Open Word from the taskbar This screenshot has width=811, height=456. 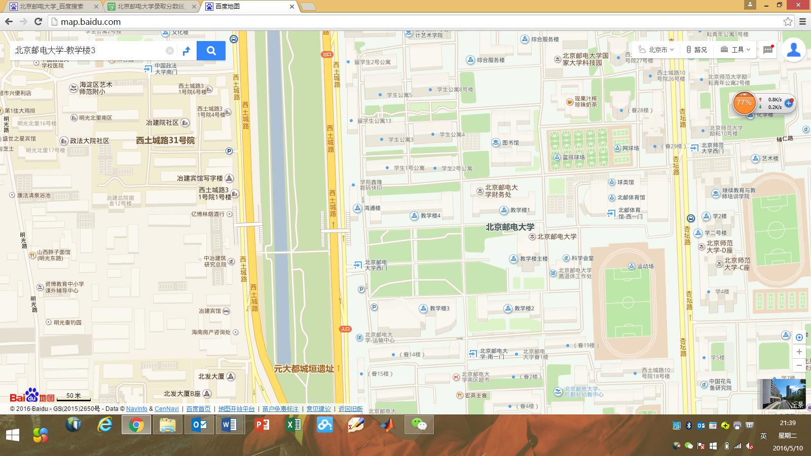[x=230, y=425]
